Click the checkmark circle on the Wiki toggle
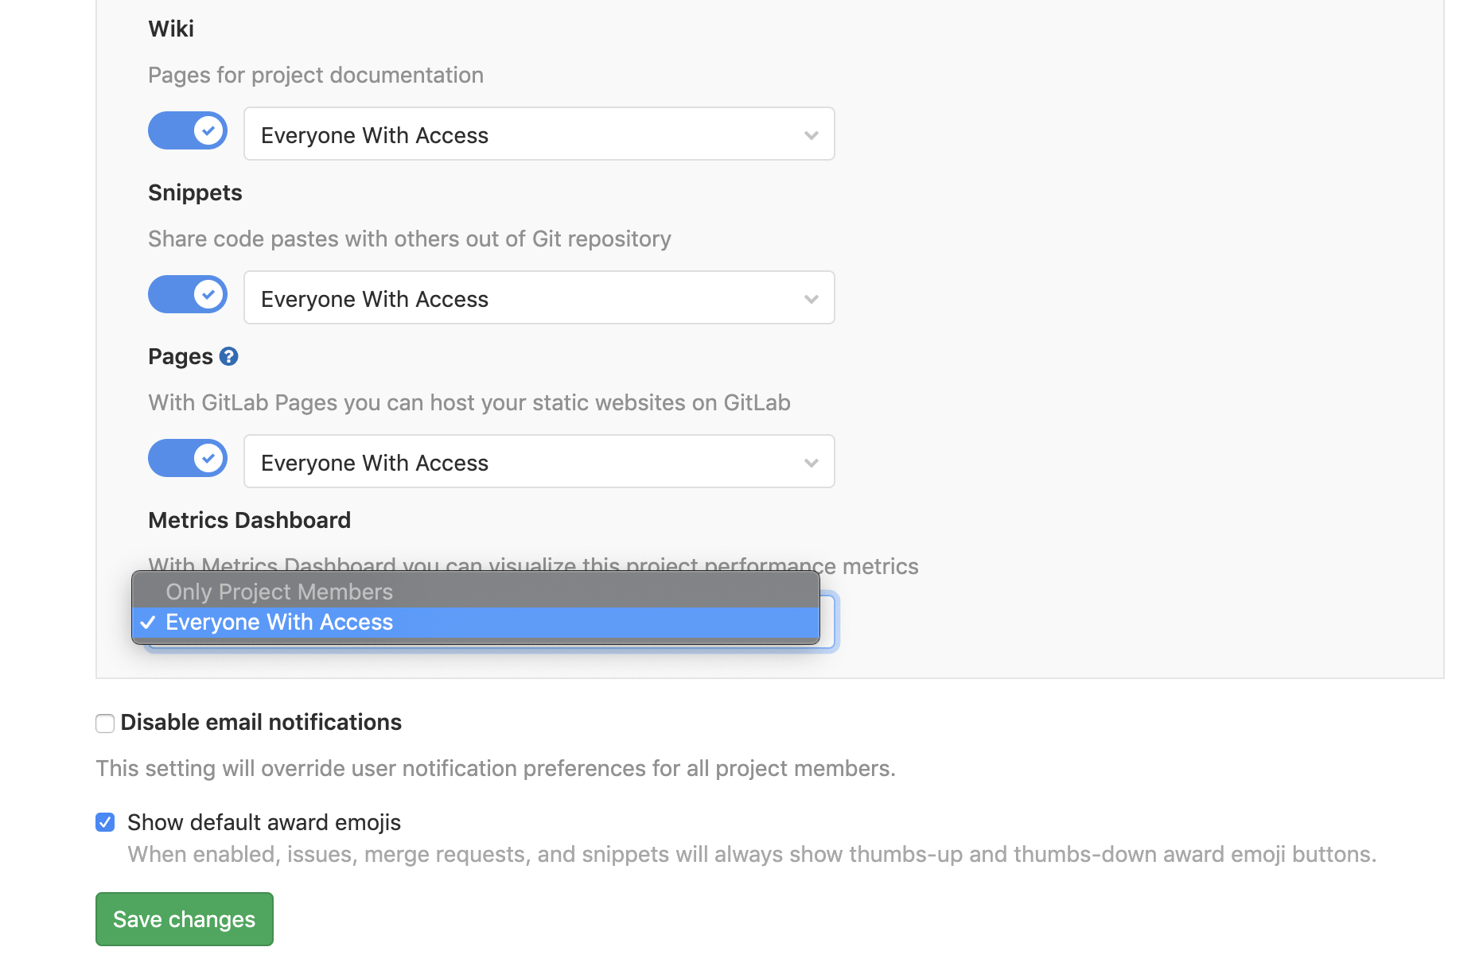Image resolution: width=1483 pixels, height=978 pixels. coord(207,130)
